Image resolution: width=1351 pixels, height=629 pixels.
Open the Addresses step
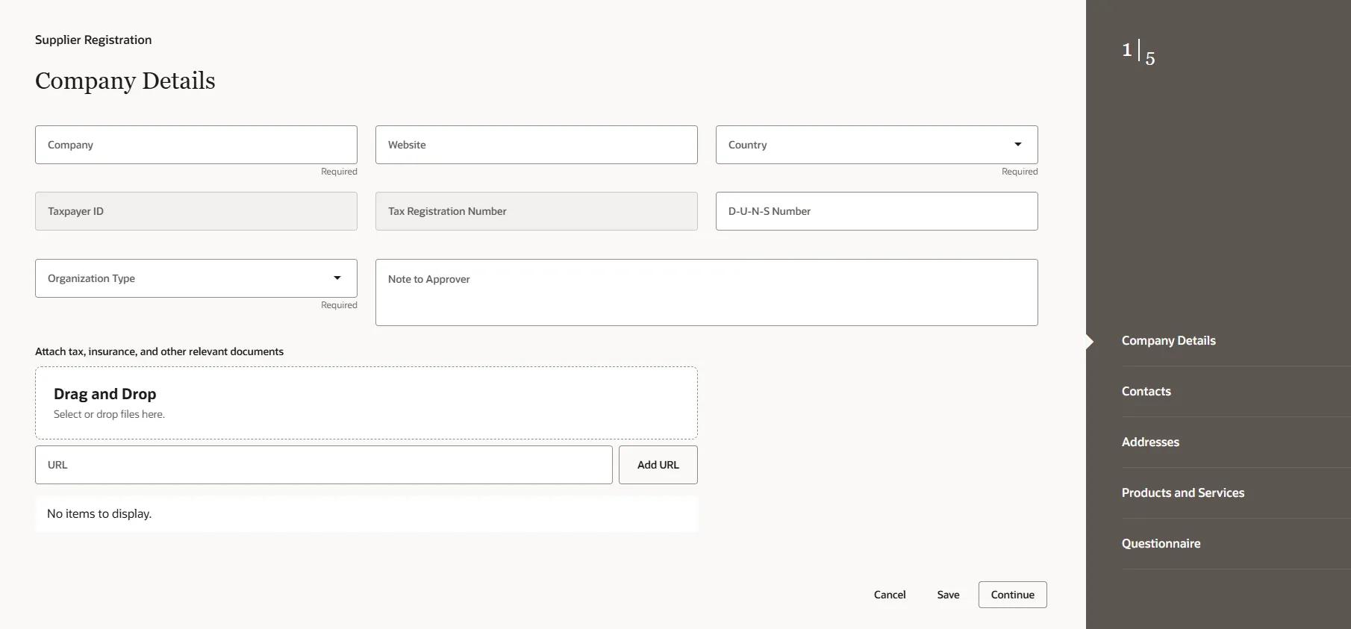tap(1150, 442)
